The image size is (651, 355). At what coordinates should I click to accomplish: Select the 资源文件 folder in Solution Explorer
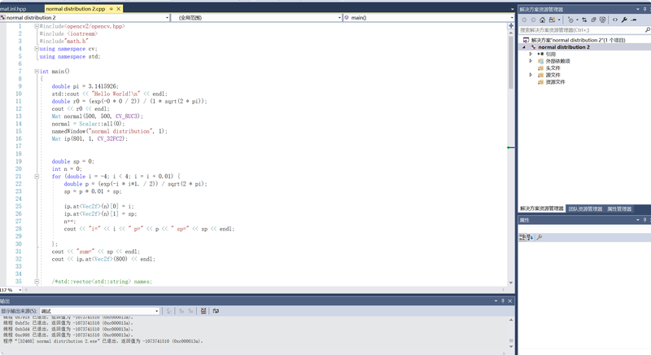tap(555, 82)
